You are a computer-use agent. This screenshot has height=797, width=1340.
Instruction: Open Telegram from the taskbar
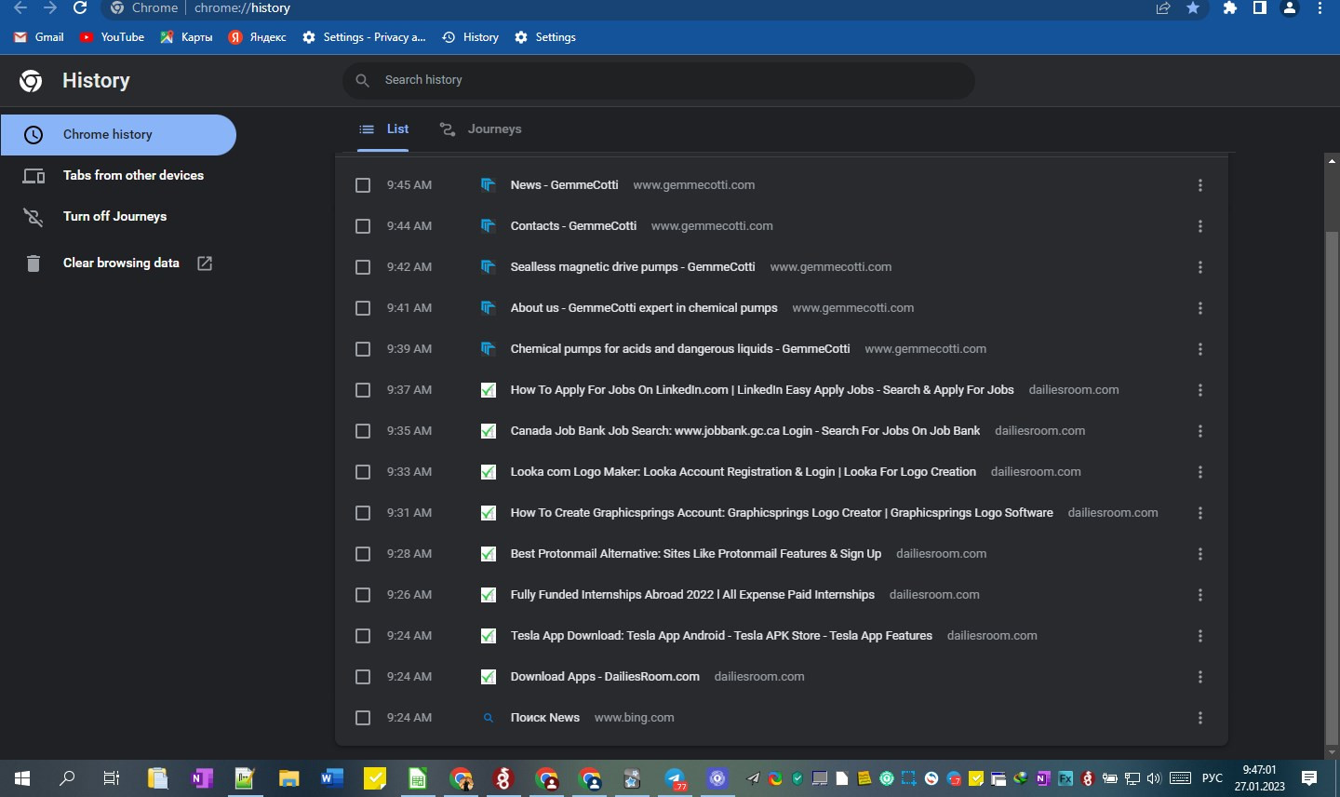pyautogui.click(x=676, y=778)
